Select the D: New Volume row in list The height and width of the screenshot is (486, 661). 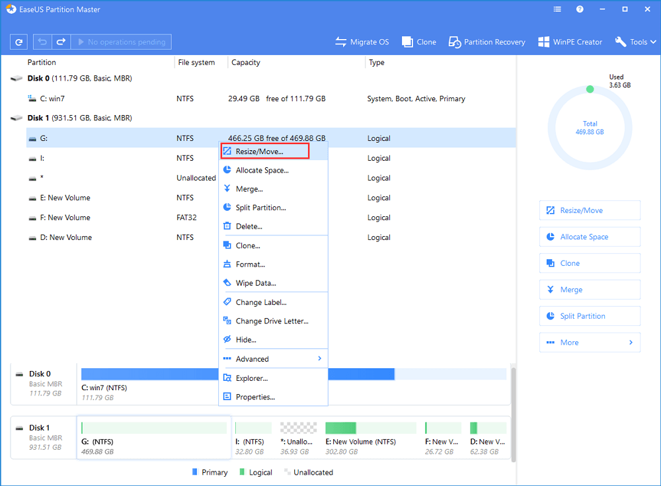[271, 237]
